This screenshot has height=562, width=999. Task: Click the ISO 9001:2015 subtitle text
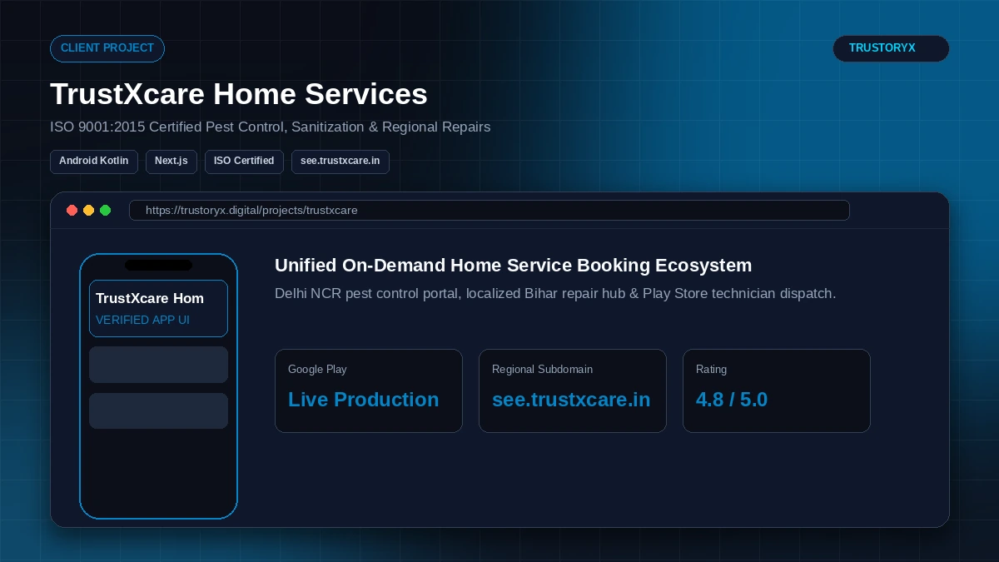[x=270, y=127]
